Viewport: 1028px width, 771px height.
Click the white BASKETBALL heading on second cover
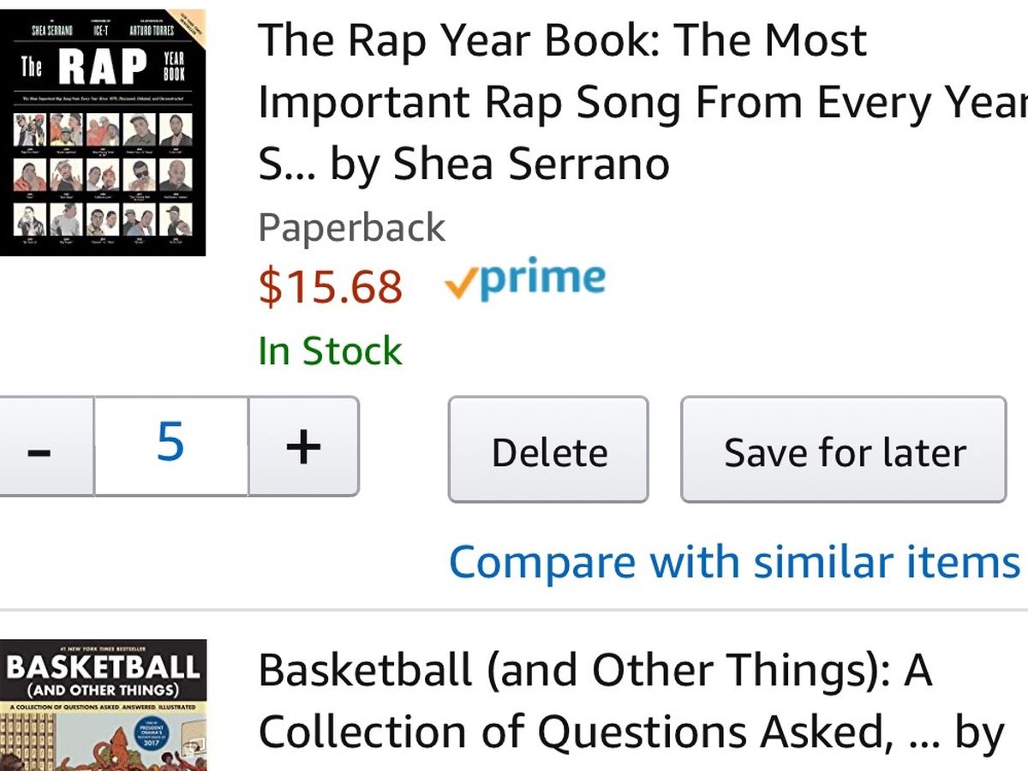coord(101,667)
